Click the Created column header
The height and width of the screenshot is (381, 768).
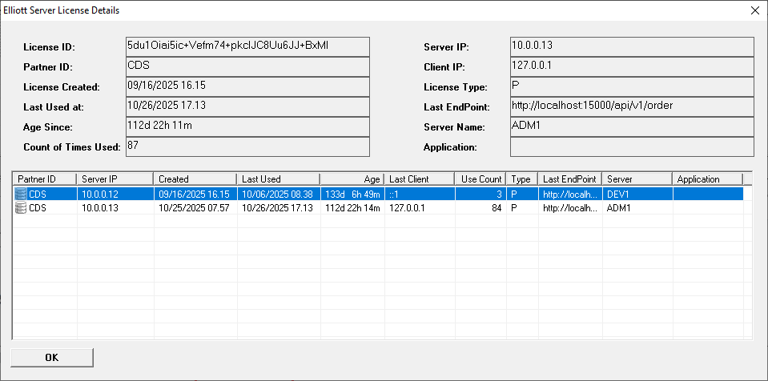pyautogui.click(x=195, y=179)
